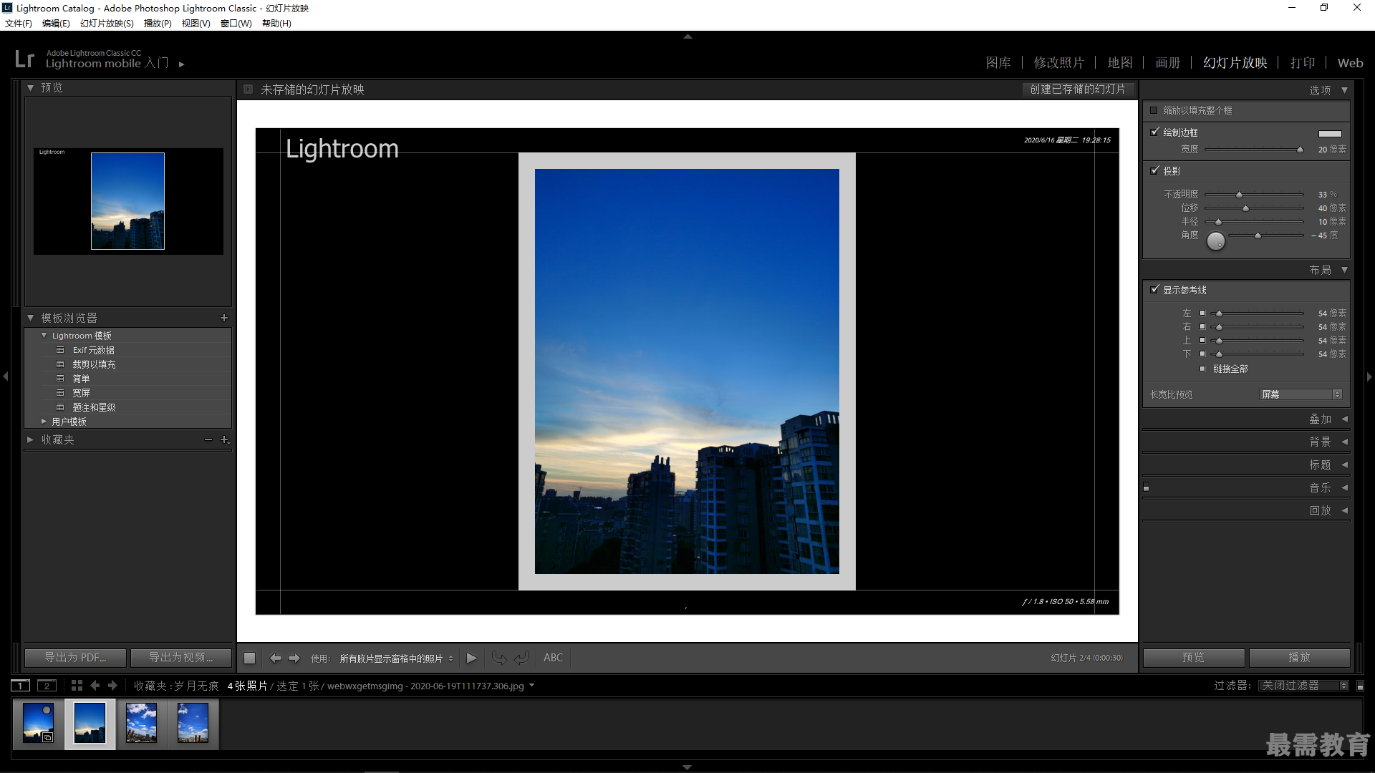Click the stop square in the toolbar
This screenshot has width=1375, height=773.
pyautogui.click(x=249, y=658)
